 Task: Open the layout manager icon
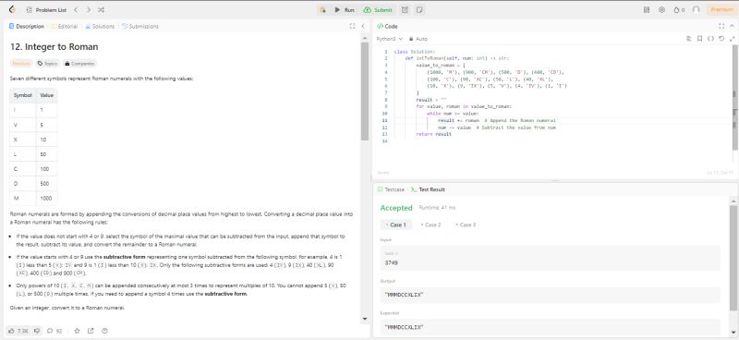647,9
